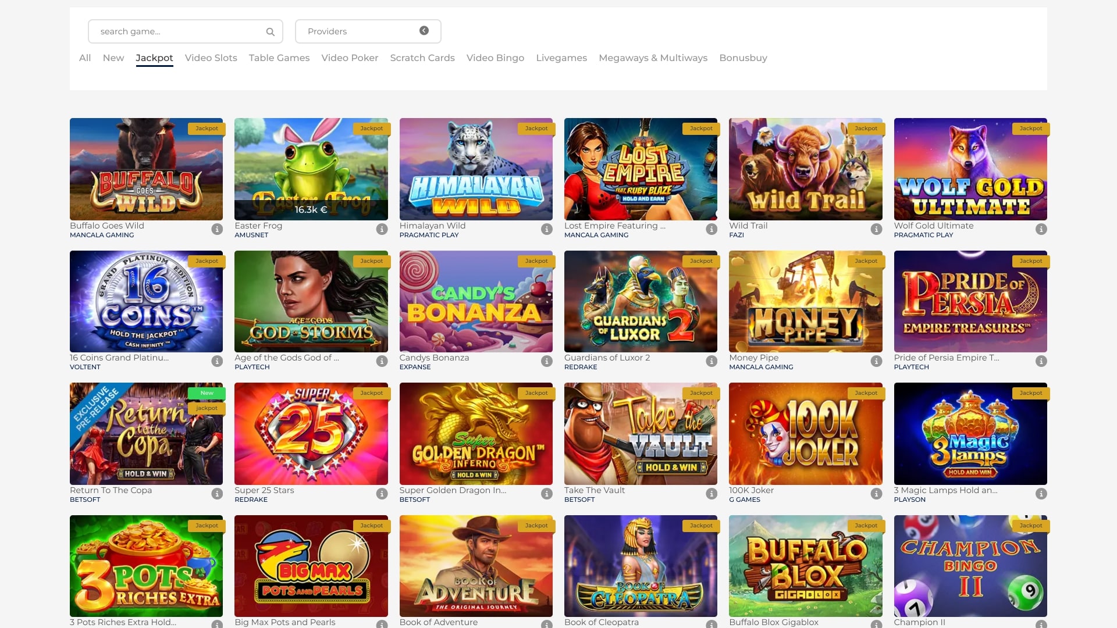Open info for Buffalo Goes Wild
Viewport: 1117px width, 628px height.
pyautogui.click(x=216, y=229)
